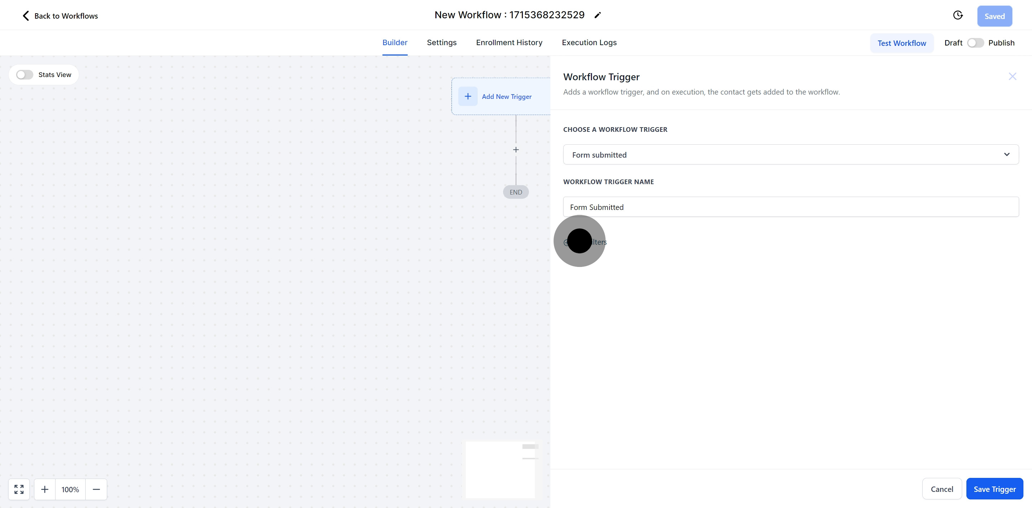Click the zoom in plus icon
This screenshot has height=508, width=1032.
click(44, 489)
